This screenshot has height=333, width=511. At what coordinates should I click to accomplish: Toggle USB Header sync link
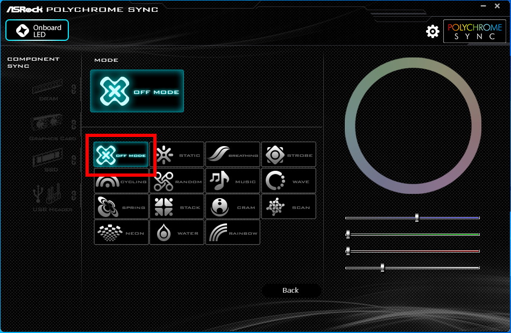click(74, 196)
